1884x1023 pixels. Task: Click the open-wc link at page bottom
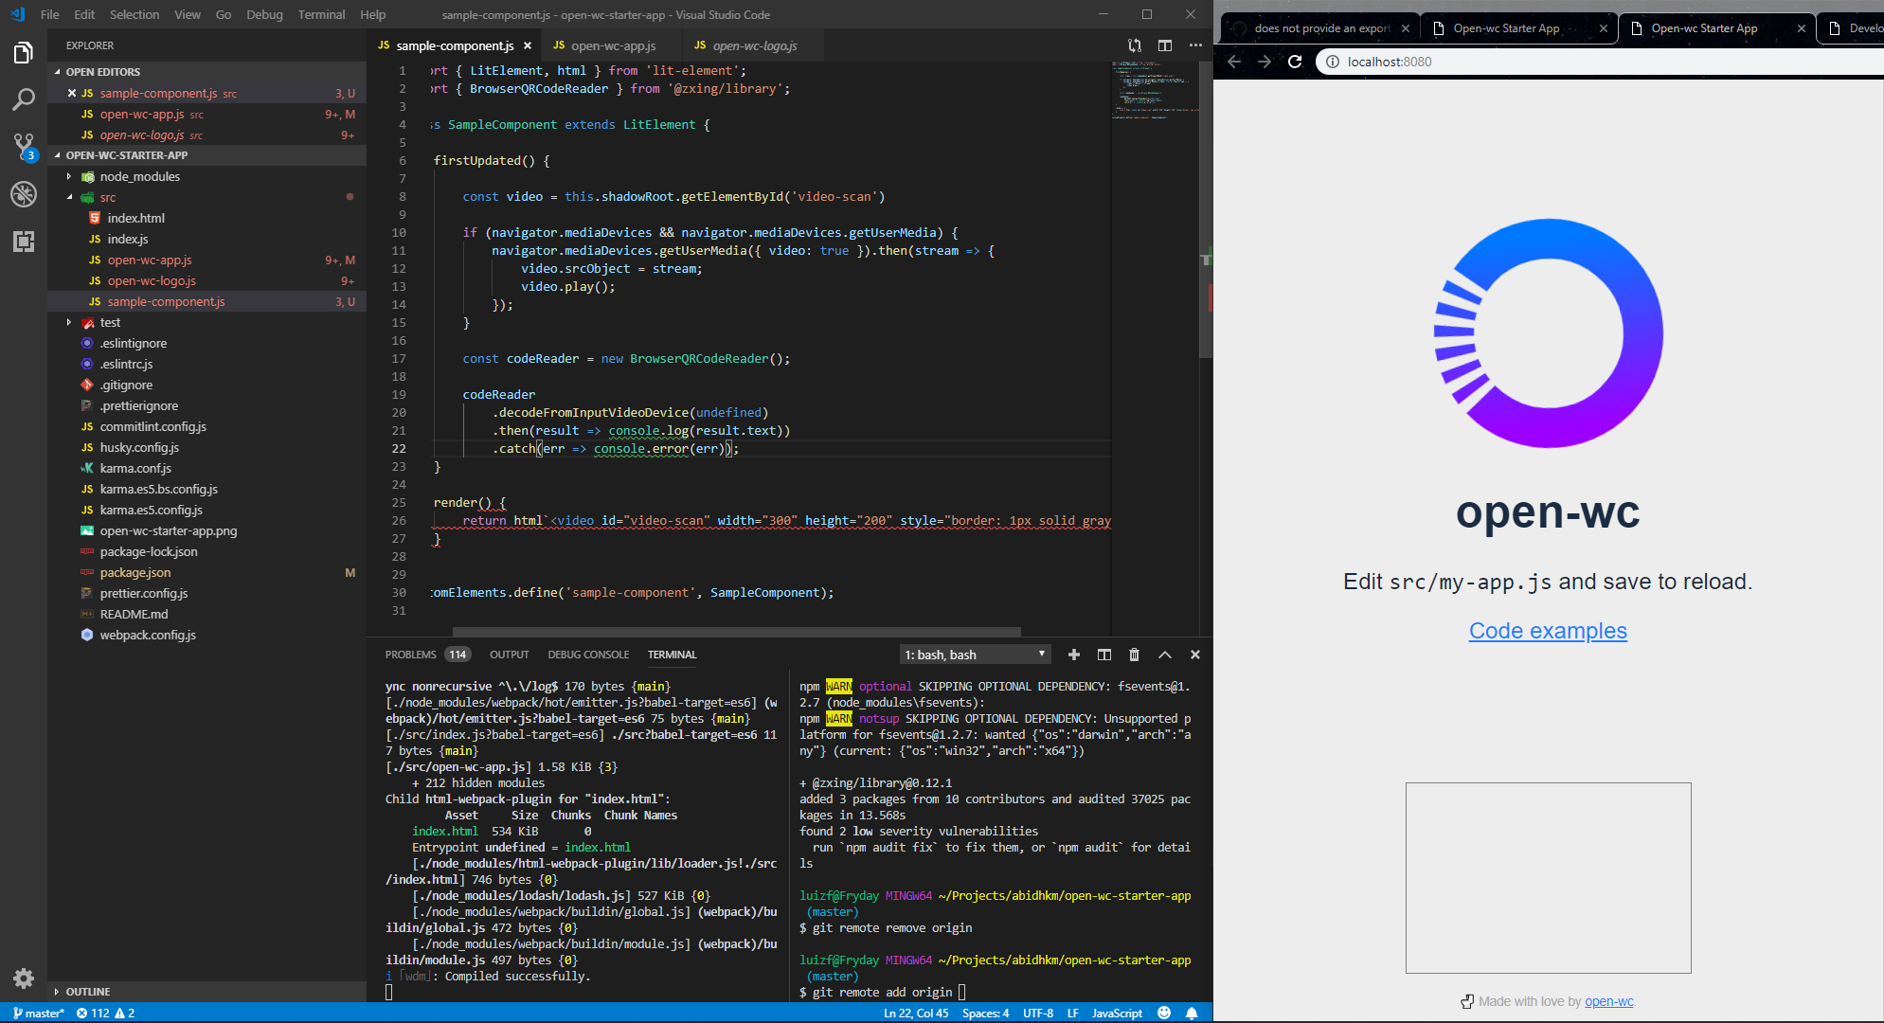pyautogui.click(x=1607, y=1001)
